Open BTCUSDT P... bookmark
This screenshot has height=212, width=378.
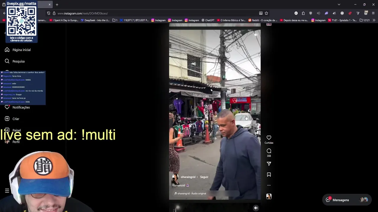click(134, 20)
